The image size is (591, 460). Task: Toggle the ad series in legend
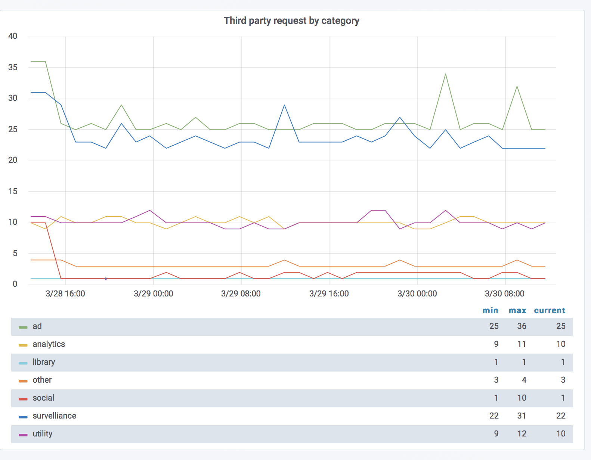(x=37, y=326)
